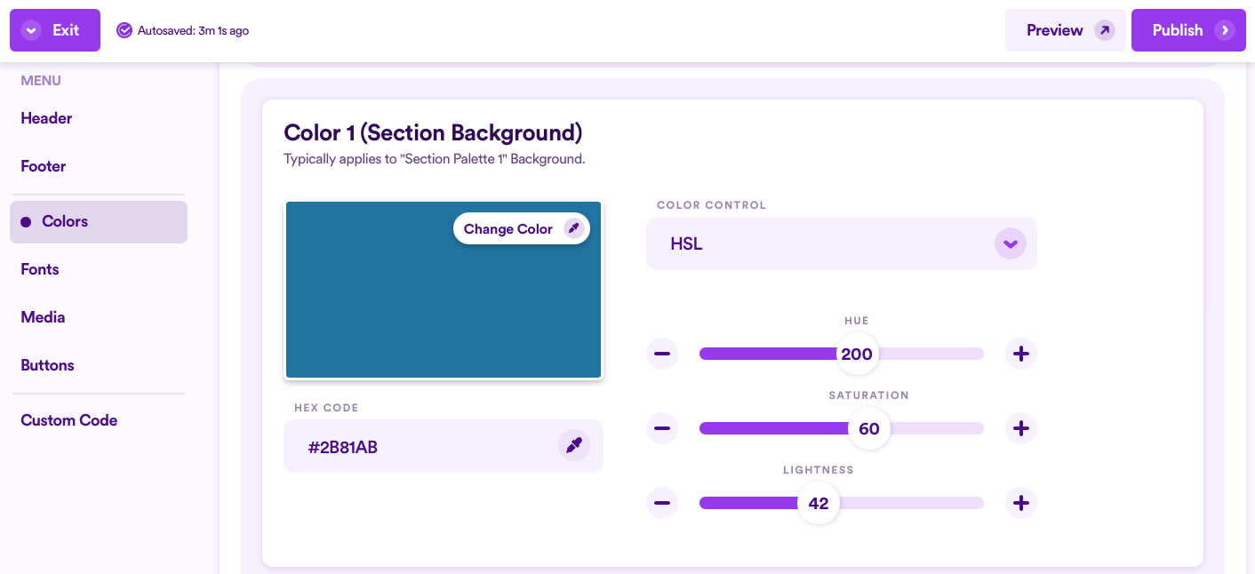The height and width of the screenshot is (574, 1255).
Task: Click the Saturation slider handle showing 60
Action: 869,428
